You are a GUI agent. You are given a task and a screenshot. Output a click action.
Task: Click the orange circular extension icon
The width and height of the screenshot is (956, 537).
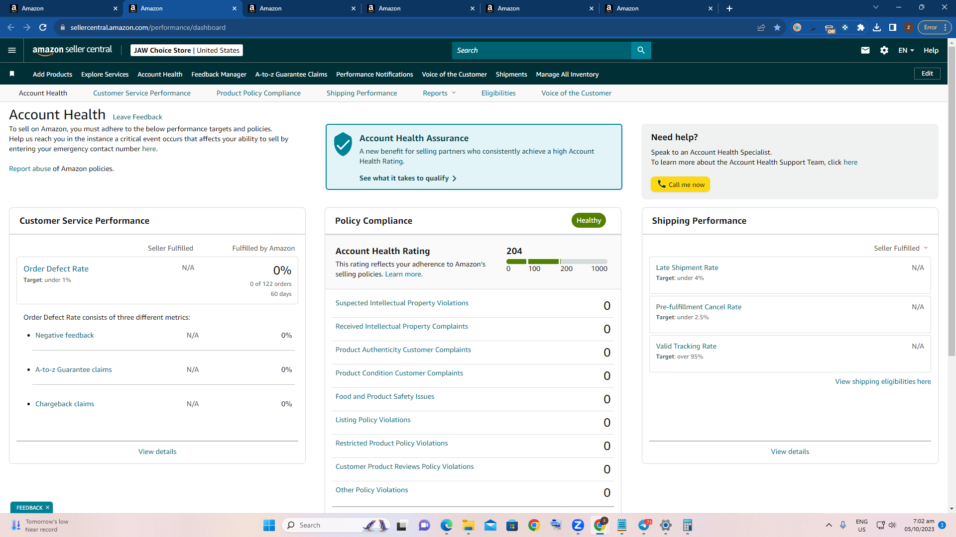click(x=797, y=27)
